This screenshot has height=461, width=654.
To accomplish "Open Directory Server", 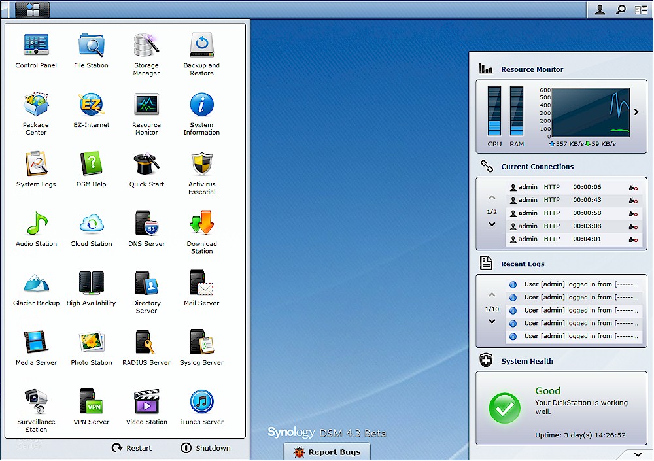I will click(146, 292).
